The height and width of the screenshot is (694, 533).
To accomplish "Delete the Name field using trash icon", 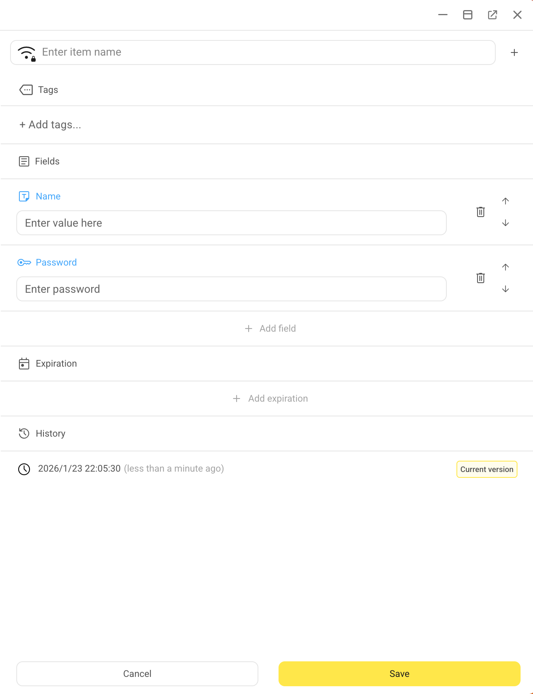I will click(x=480, y=212).
